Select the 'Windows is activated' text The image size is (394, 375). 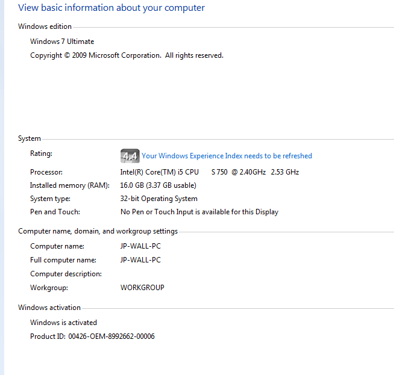coord(63,323)
